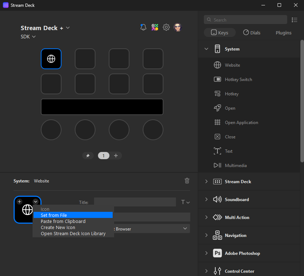Open the title font style dropdown

[185, 202]
